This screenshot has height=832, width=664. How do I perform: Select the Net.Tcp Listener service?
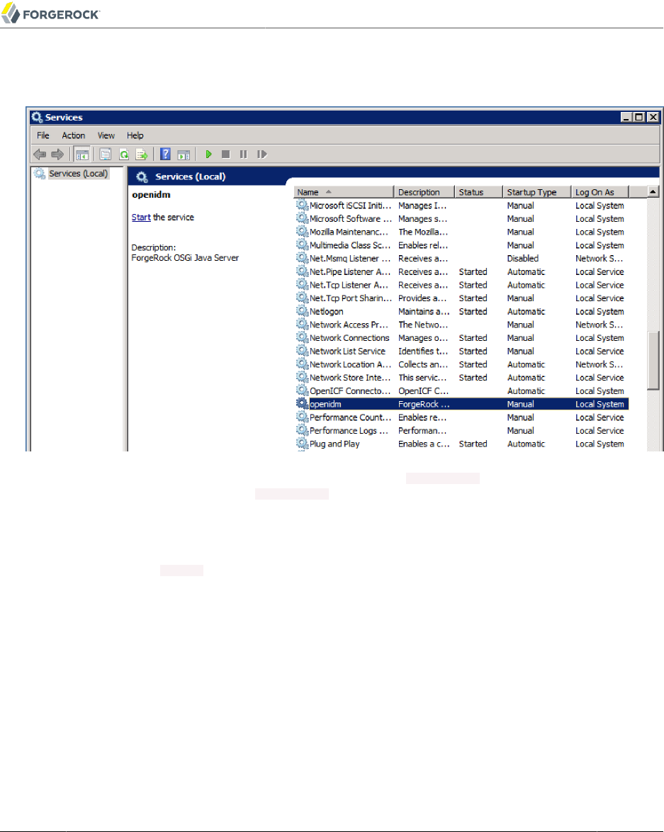[x=462, y=285]
